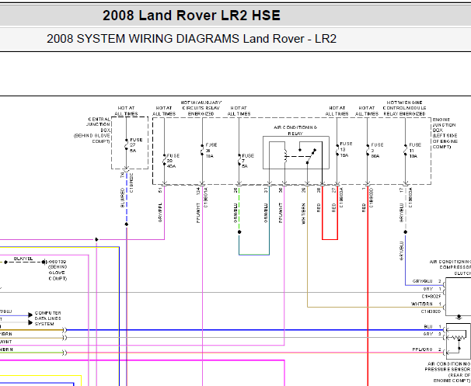Screen dimensions: 471x386
Task: Click the relay switch contact symbol inside the A/C relay
Action: tap(308, 155)
